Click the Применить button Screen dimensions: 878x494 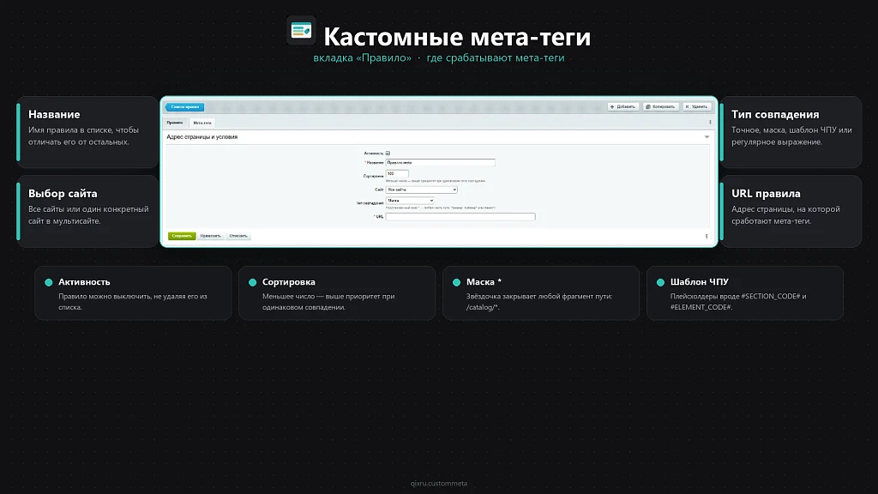click(x=211, y=236)
